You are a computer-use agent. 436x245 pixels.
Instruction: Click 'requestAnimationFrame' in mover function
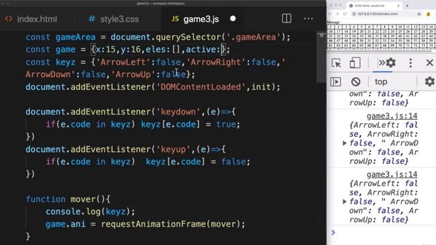pos(153,224)
